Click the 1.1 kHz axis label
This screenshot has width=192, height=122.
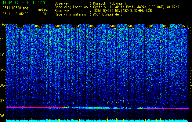pos(3,40)
